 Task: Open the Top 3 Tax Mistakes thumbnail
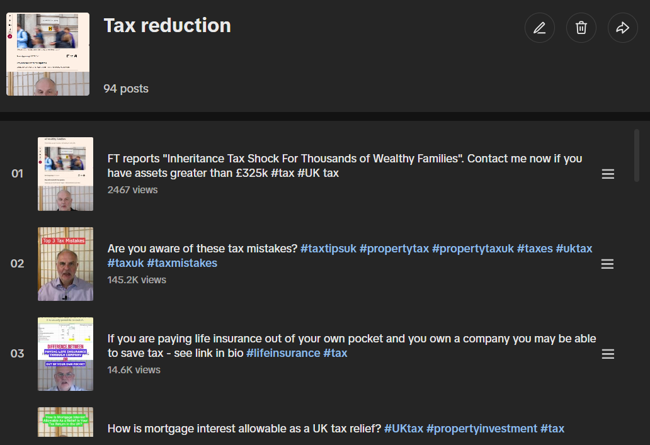pyautogui.click(x=66, y=264)
